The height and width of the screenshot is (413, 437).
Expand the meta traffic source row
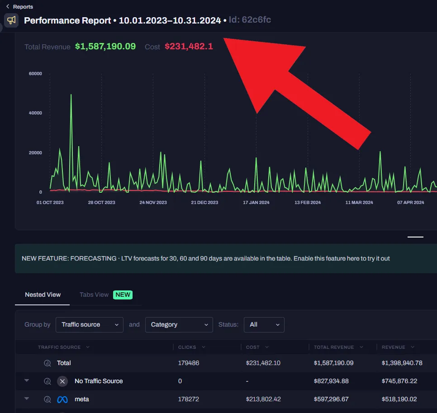[27, 399]
